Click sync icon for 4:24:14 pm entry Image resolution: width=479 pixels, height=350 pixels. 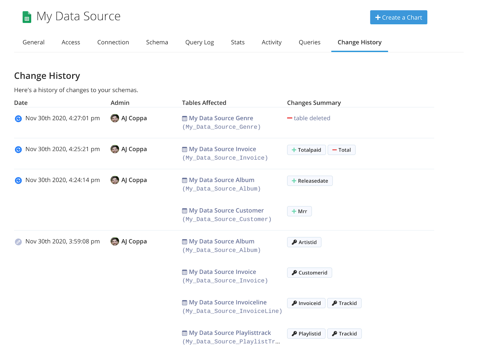[18, 181]
